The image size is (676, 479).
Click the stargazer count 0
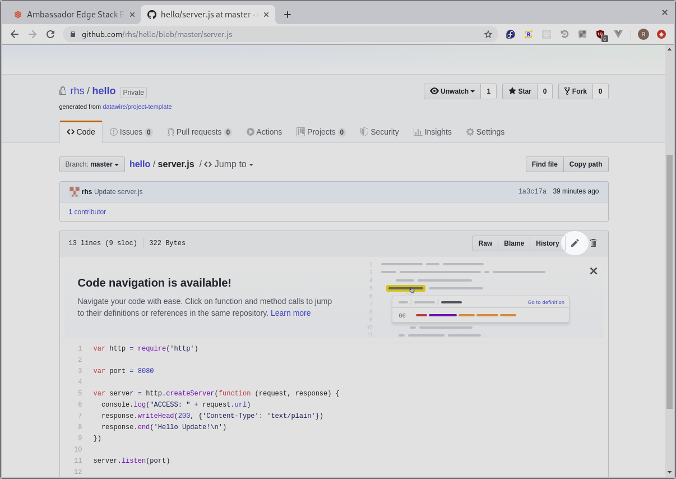(545, 91)
